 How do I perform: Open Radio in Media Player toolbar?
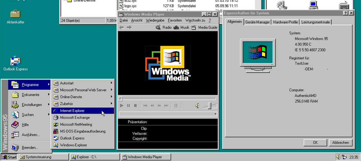pyautogui.click(x=164, y=27)
